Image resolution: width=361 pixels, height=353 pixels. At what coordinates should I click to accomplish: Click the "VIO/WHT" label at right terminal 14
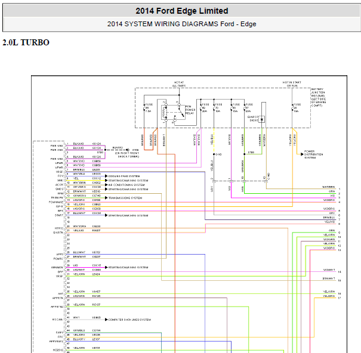click(329, 270)
